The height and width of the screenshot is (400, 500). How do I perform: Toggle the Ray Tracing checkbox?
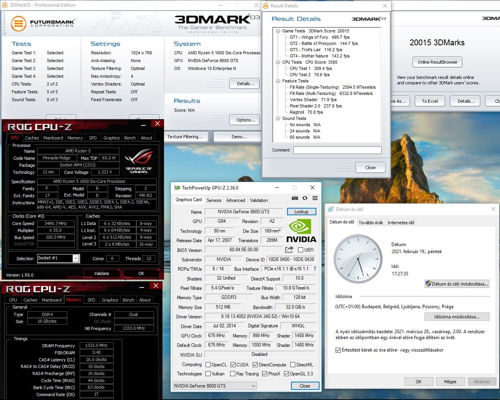[x=233, y=373]
